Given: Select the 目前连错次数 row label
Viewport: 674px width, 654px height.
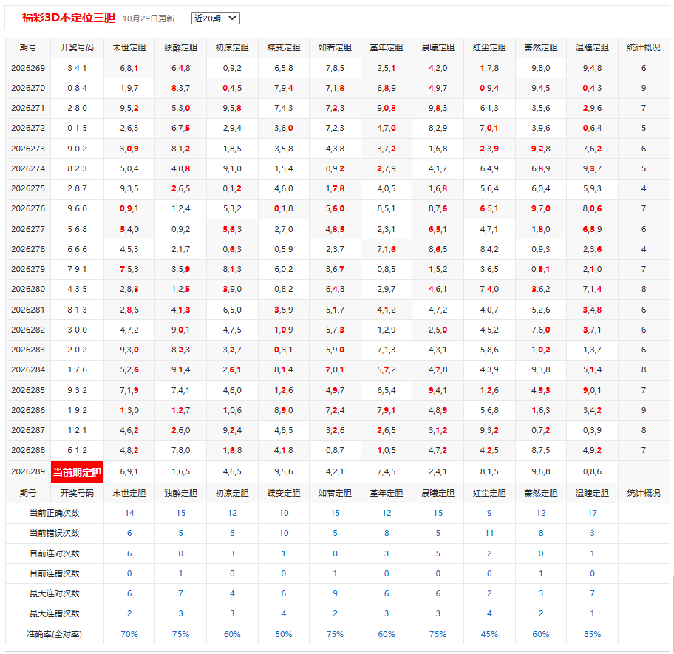Looking at the screenshot, I should pos(54,573).
